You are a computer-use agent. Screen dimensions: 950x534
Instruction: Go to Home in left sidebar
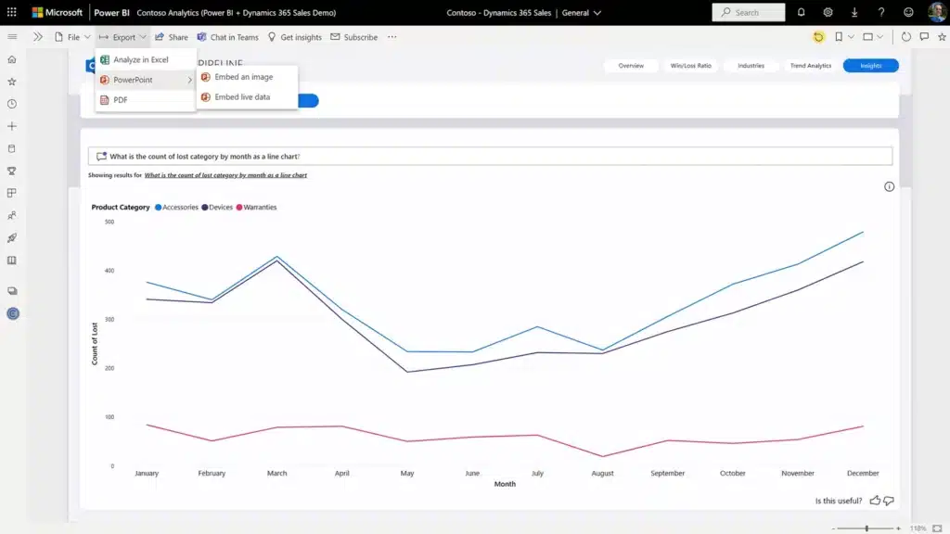click(12, 59)
